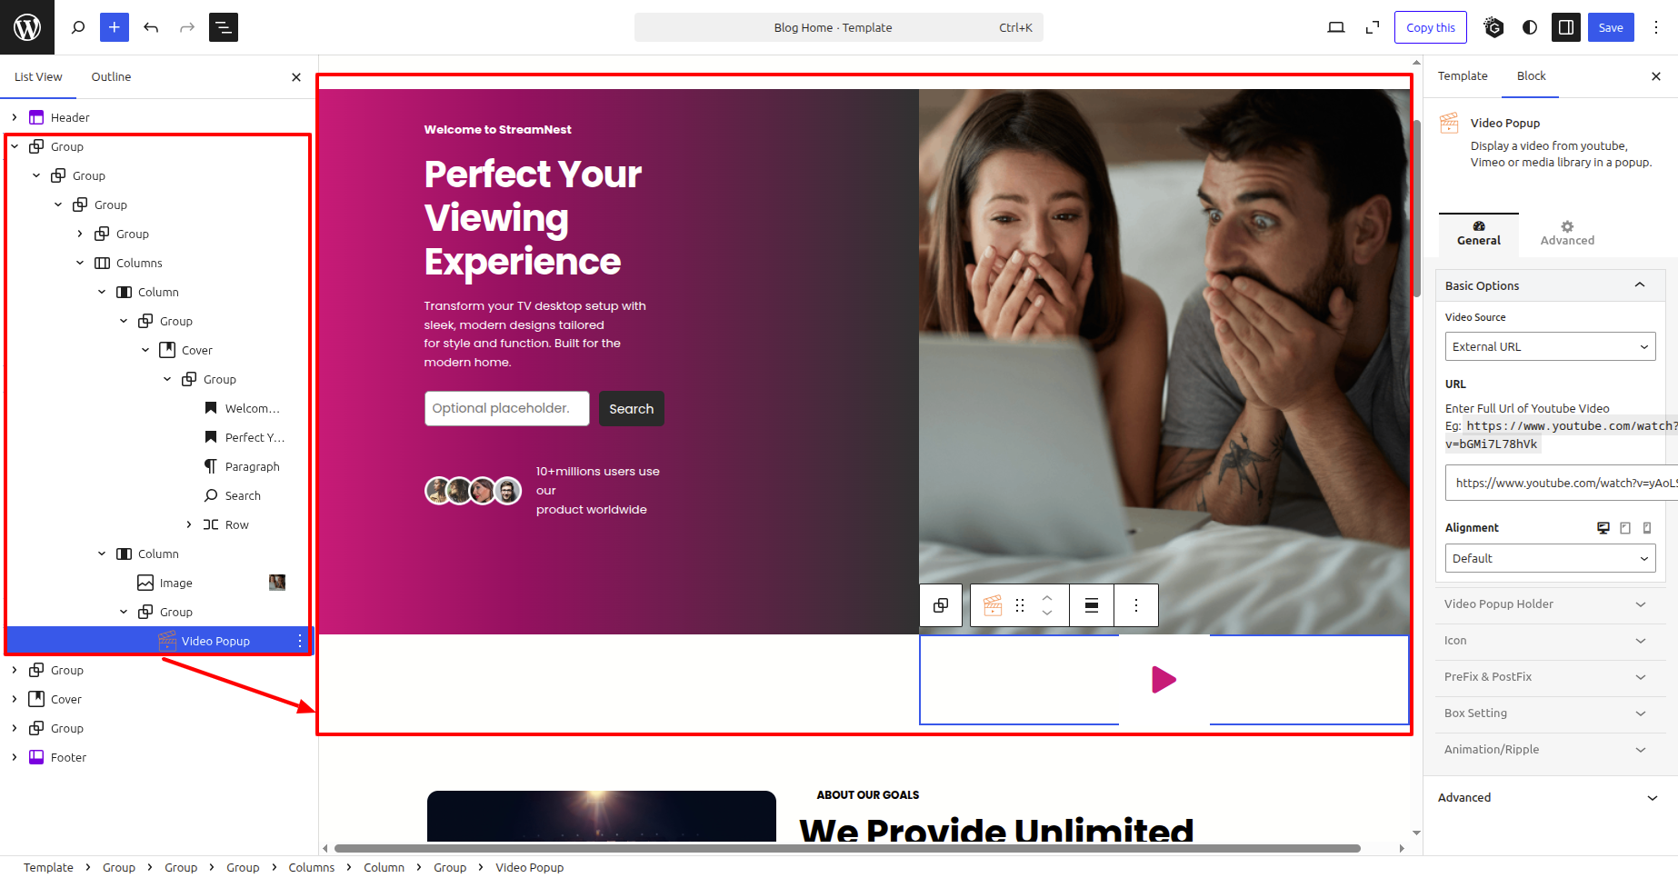Click the align icon in block toolbar

tap(1092, 605)
